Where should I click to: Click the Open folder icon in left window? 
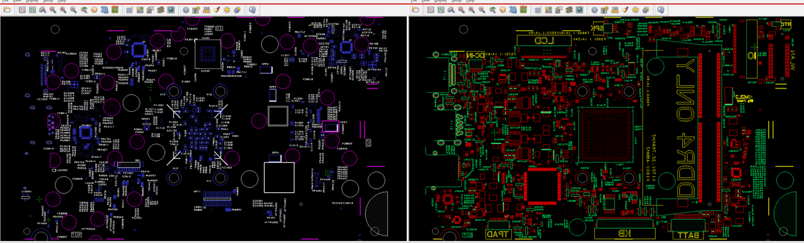(x=7, y=9)
